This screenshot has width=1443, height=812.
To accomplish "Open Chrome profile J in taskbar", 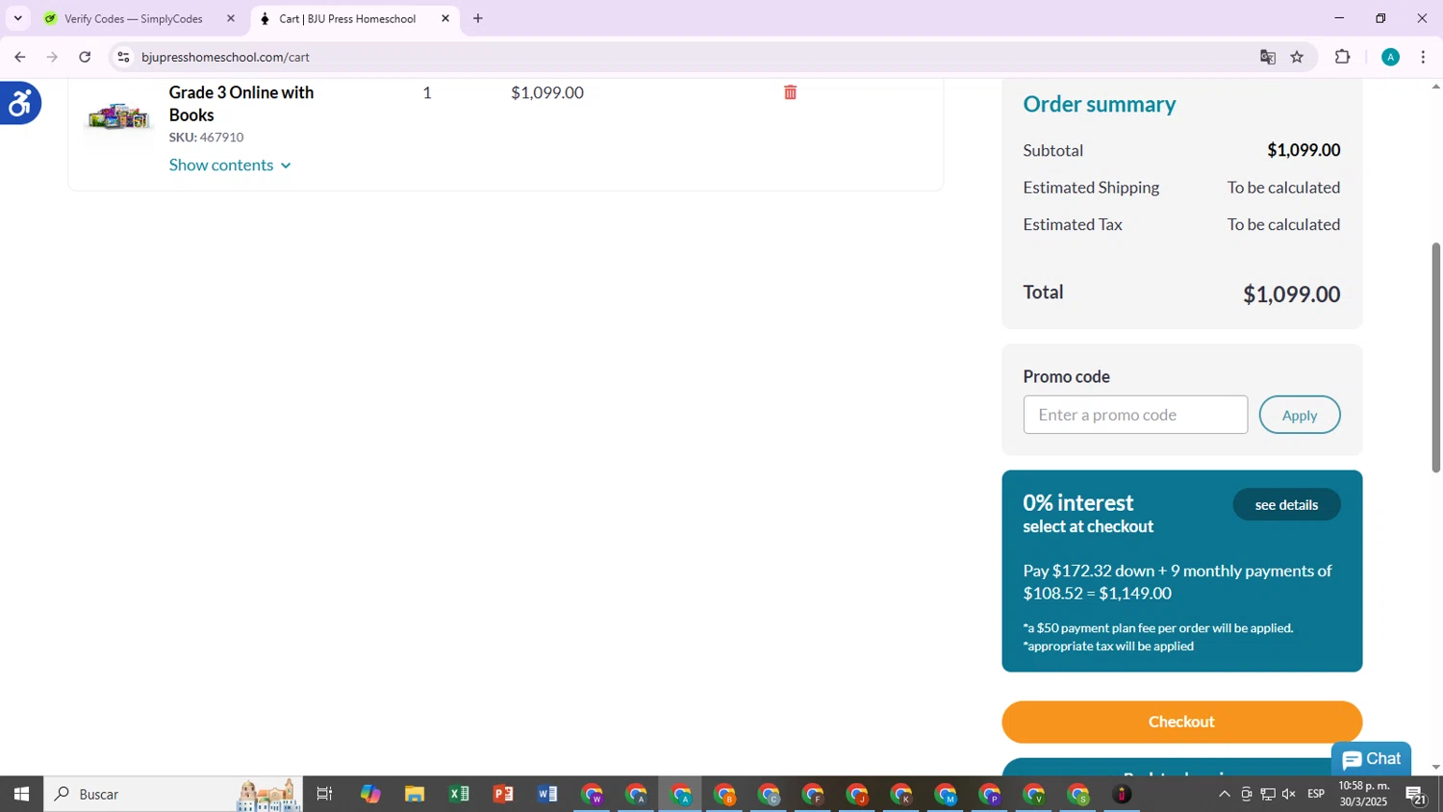I will (x=857, y=795).
